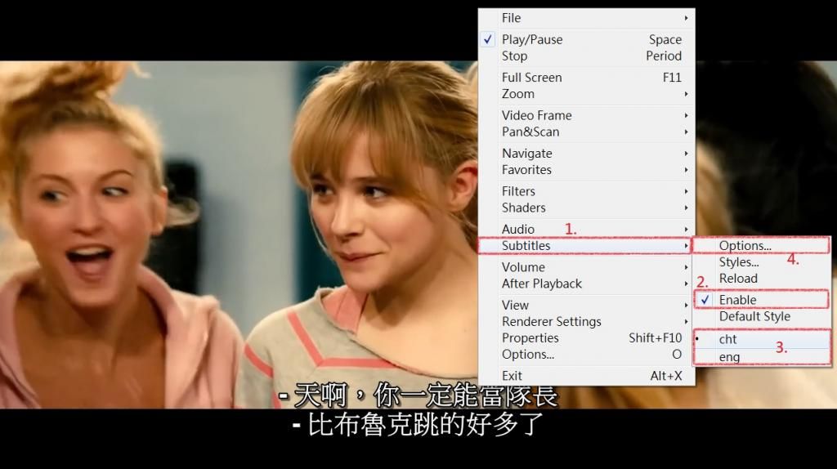Open the File submenu

(x=586, y=18)
